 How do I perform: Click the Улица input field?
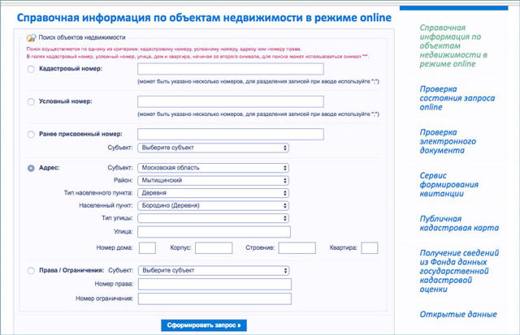point(214,232)
